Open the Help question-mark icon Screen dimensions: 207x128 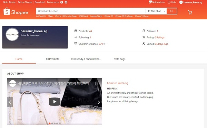[x=169, y=2]
